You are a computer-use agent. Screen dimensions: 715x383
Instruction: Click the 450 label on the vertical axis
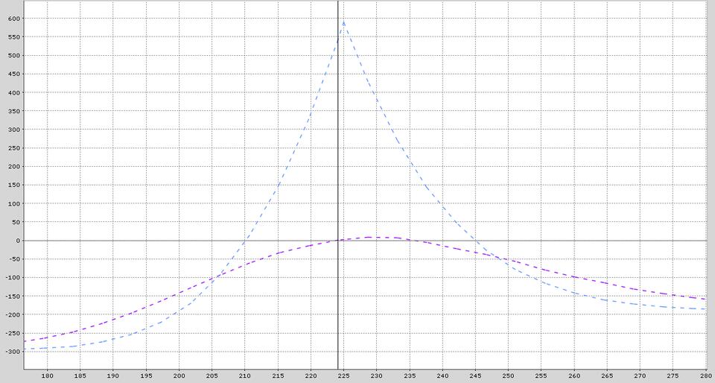(x=16, y=74)
